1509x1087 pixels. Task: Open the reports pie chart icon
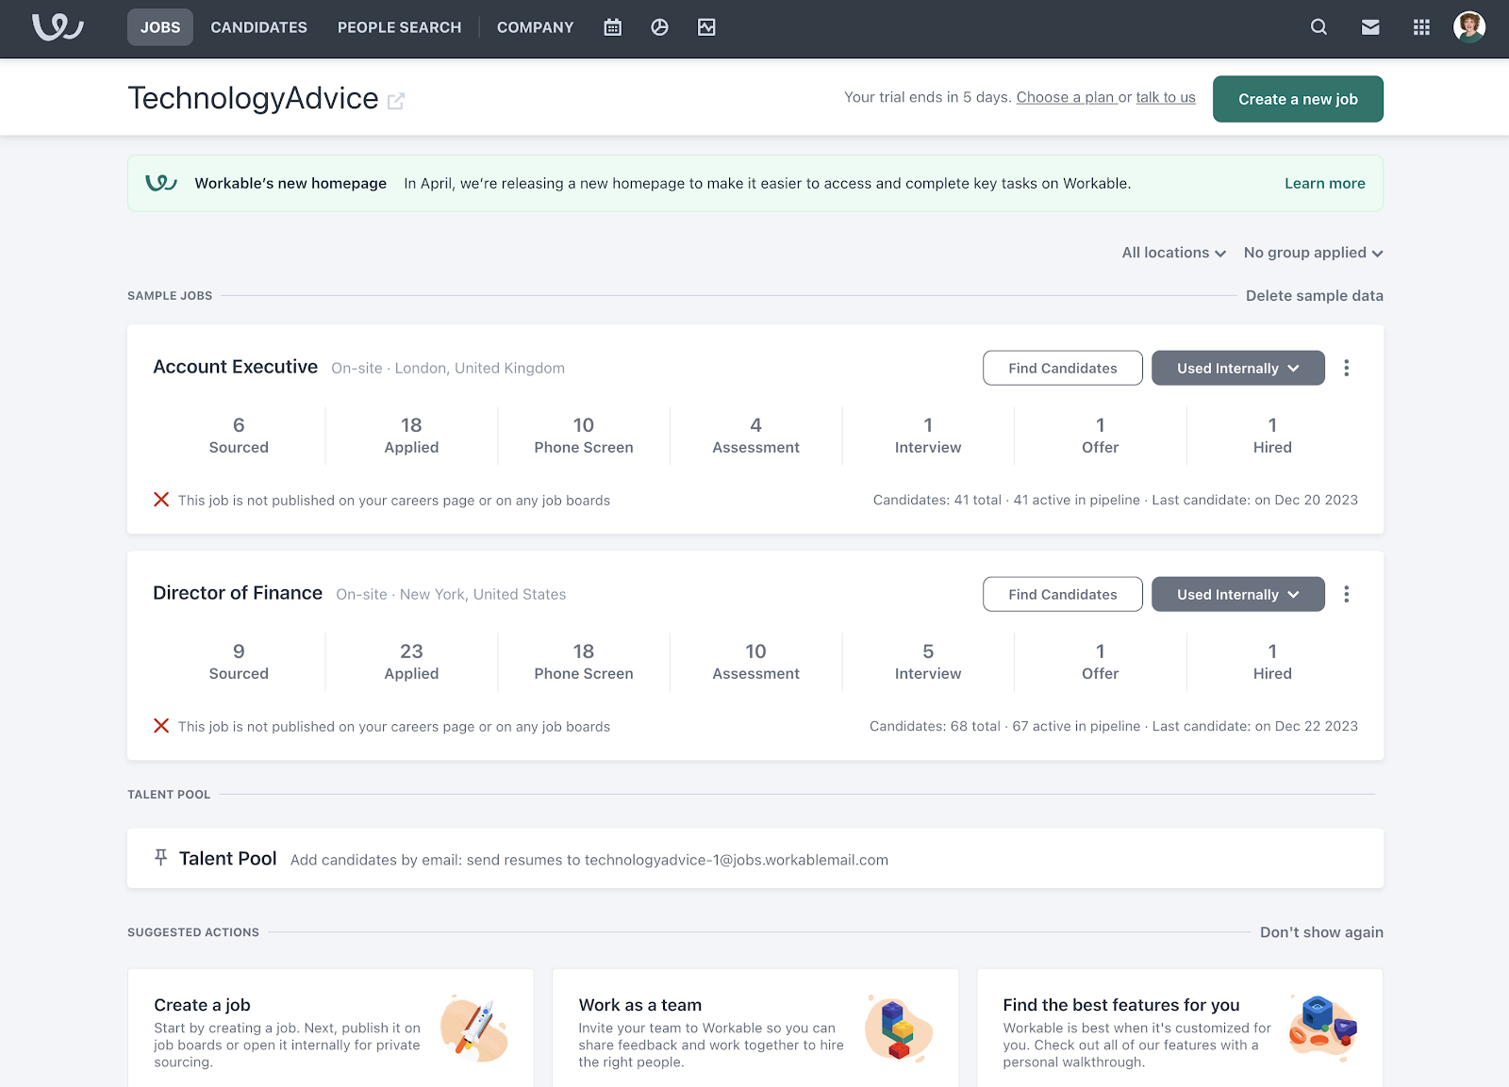click(660, 27)
